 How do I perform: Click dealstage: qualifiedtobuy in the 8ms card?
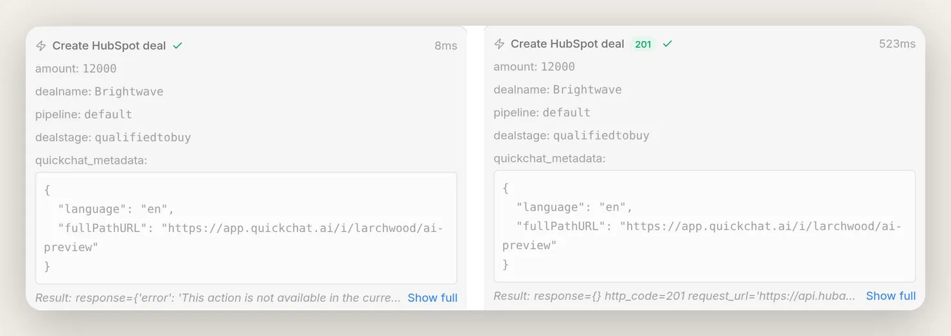pyautogui.click(x=113, y=137)
